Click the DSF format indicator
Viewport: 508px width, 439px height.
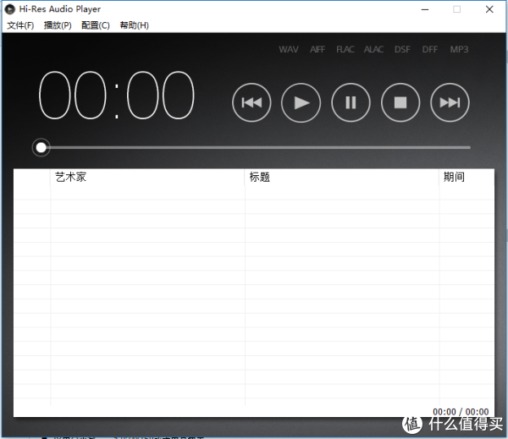[x=402, y=49]
